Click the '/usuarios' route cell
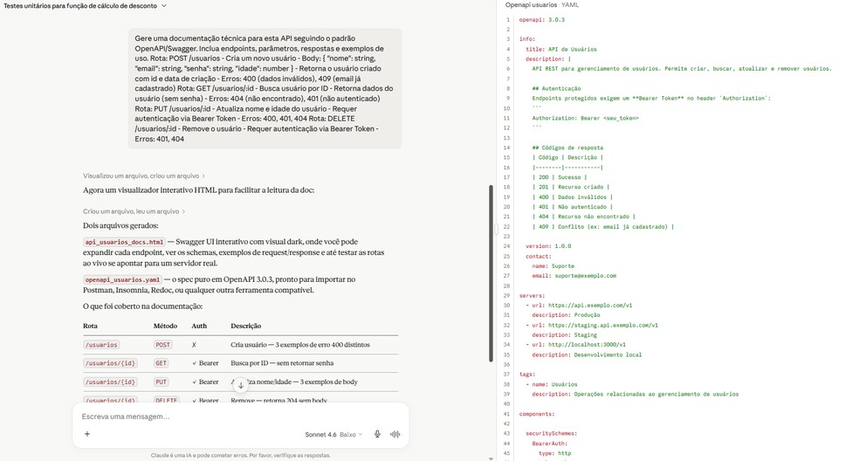Screen dimensions: 859x461 click(101, 345)
